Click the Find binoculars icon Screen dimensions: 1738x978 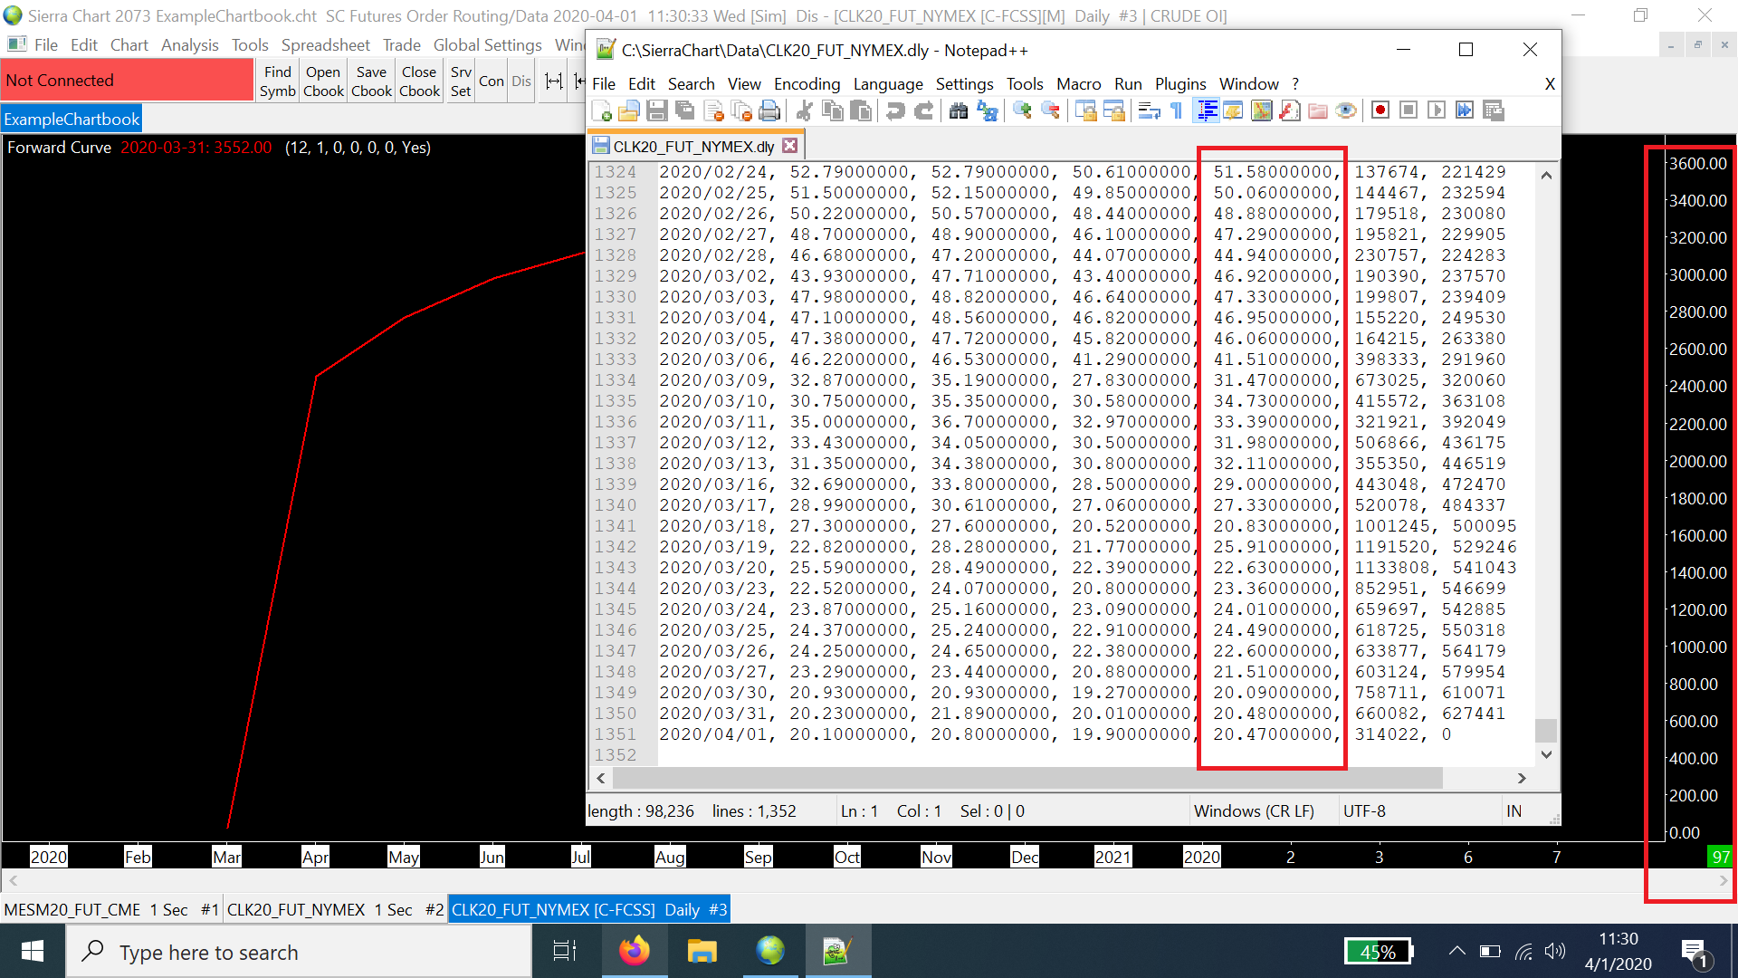(959, 110)
